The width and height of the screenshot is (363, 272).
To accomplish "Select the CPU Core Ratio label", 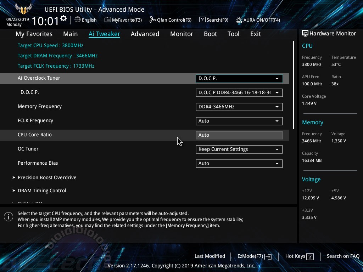I will (35, 135).
